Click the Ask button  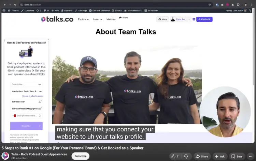click(220, 157)
